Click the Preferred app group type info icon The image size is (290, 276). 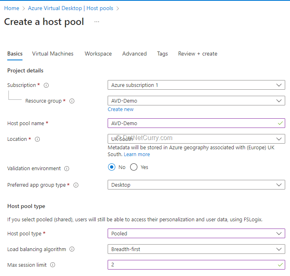pos(76,185)
